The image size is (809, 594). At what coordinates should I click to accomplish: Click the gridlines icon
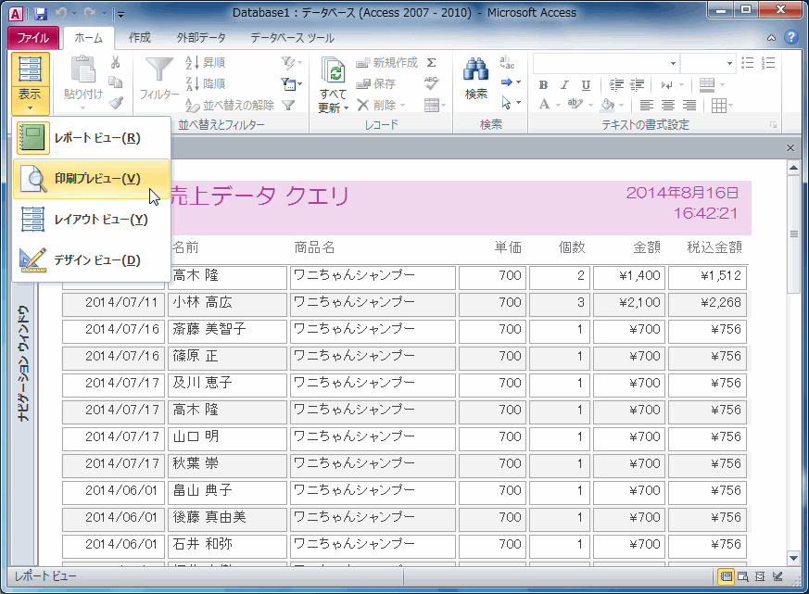pos(719,106)
